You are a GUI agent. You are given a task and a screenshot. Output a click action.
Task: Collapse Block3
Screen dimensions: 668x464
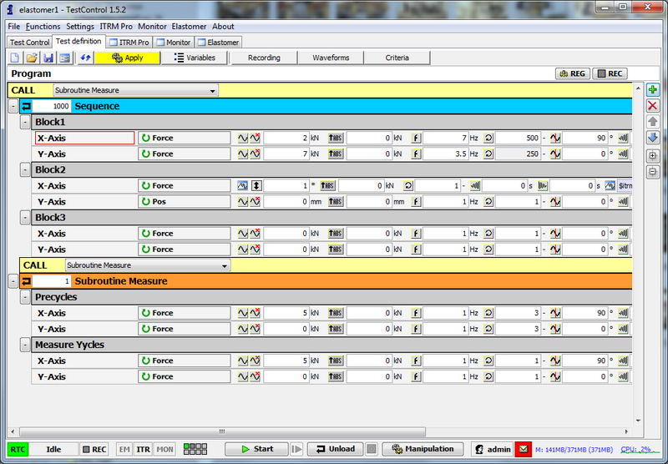[x=25, y=218]
